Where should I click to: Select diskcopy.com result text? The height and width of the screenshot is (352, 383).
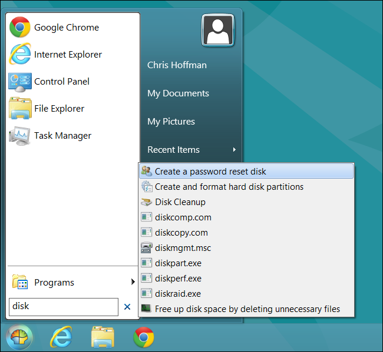pos(181,233)
